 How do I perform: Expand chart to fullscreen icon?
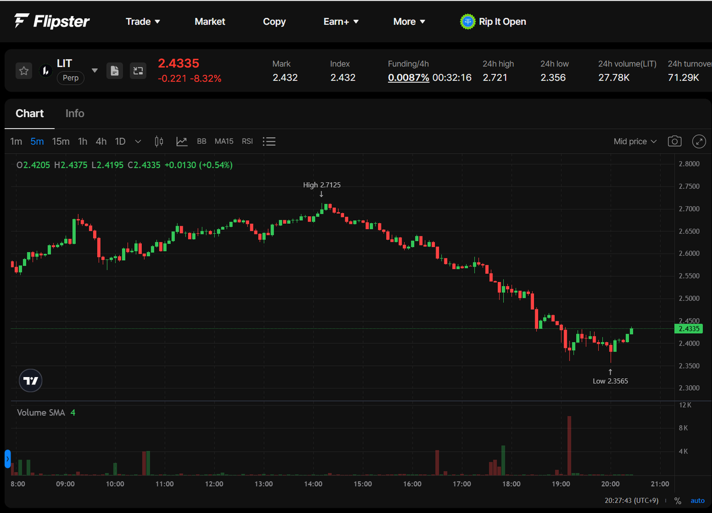click(x=700, y=141)
